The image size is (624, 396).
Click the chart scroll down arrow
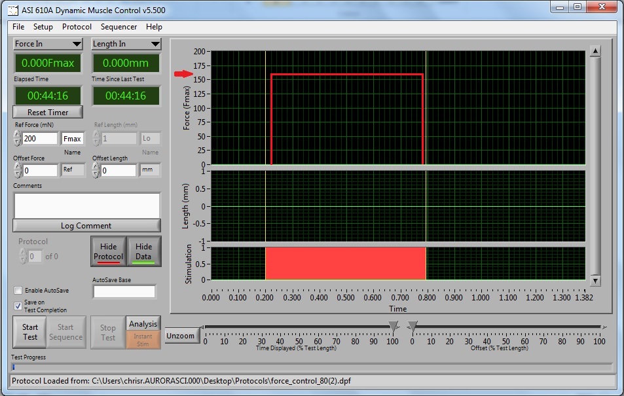click(x=595, y=281)
